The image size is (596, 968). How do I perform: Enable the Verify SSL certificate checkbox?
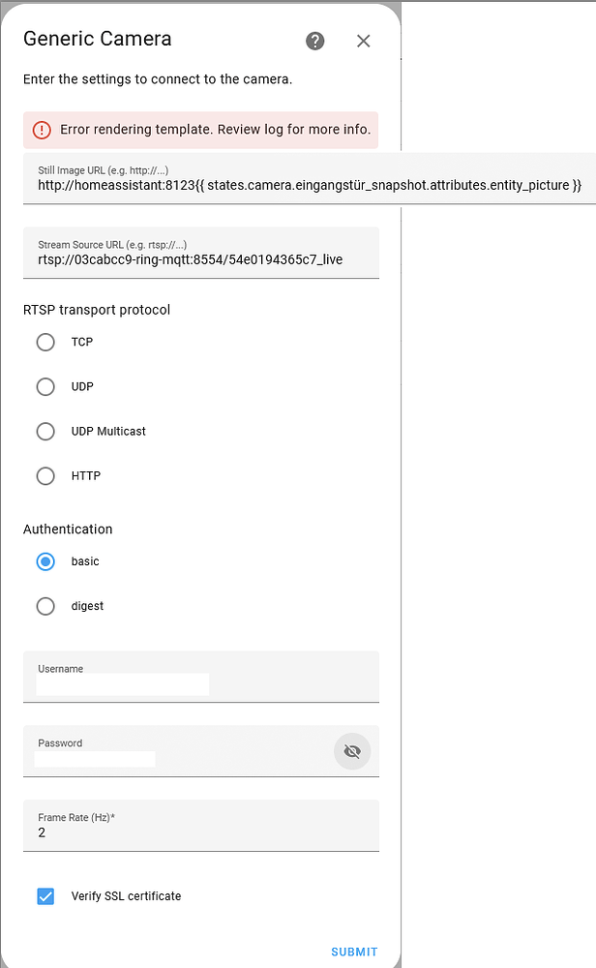point(45,896)
